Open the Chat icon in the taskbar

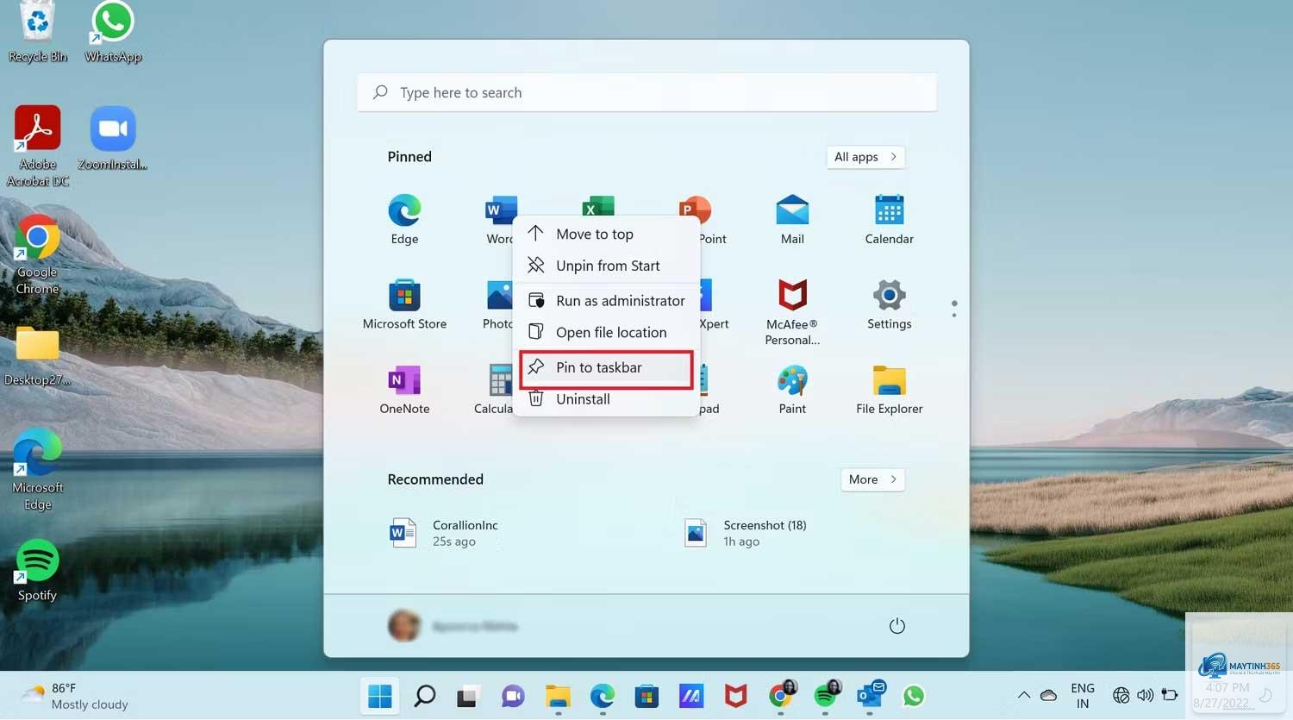513,695
